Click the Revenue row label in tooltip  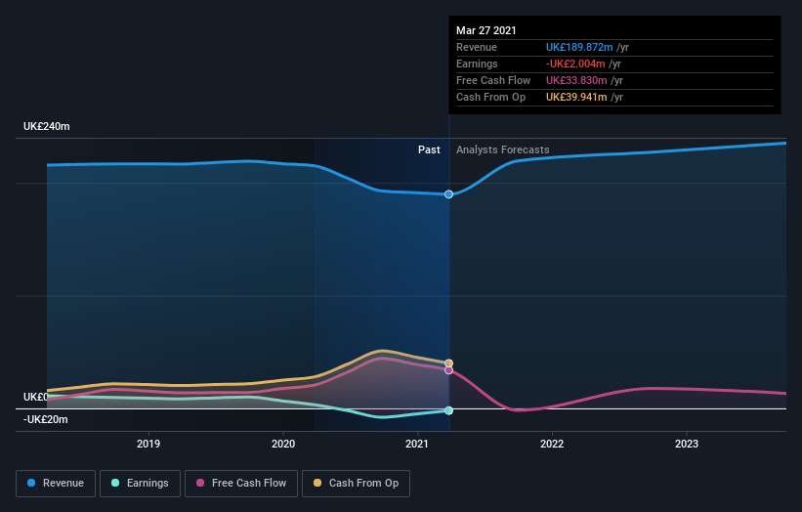[477, 47]
